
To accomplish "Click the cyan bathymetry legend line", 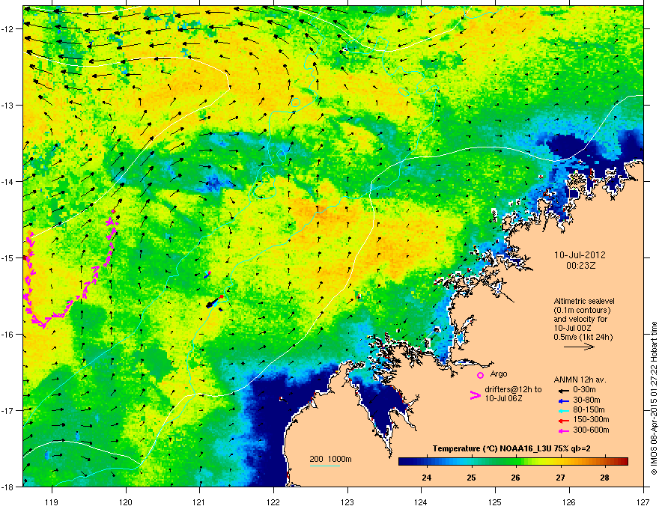I will coord(325,466).
